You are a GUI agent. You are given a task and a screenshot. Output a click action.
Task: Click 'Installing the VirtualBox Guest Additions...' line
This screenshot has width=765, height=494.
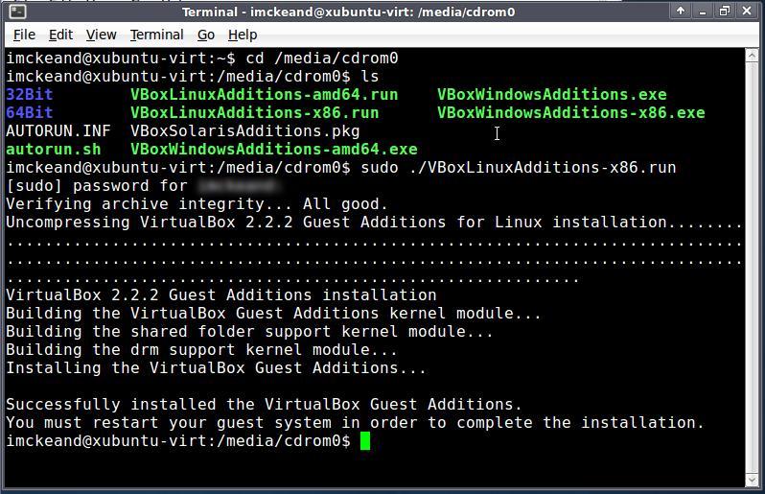click(x=216, y=367)
